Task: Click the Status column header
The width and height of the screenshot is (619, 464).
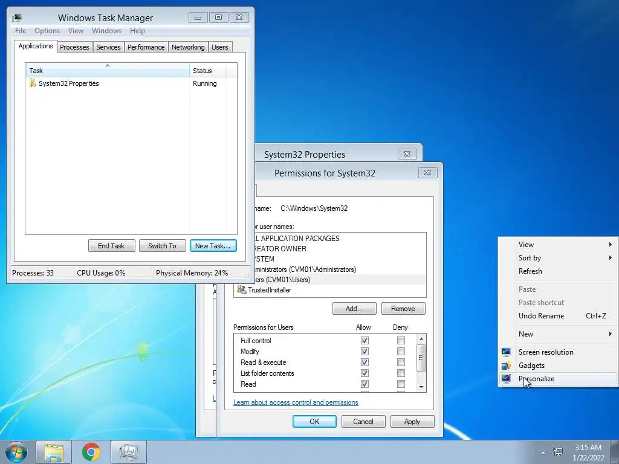Action: tap(208, 70)
